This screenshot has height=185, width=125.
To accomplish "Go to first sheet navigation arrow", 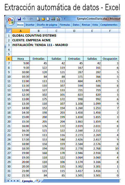I will click(8, 181).
